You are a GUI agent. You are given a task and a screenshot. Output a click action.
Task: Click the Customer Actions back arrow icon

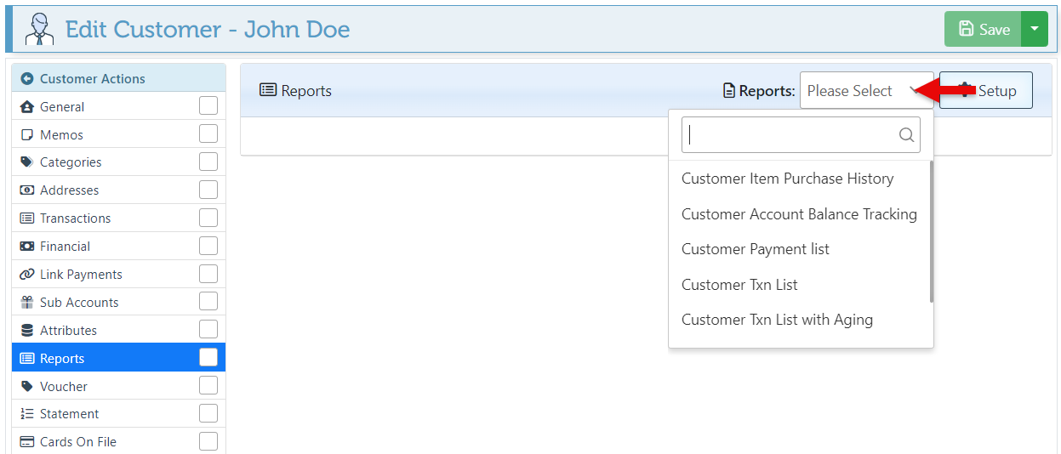click(x=27, y=79)
